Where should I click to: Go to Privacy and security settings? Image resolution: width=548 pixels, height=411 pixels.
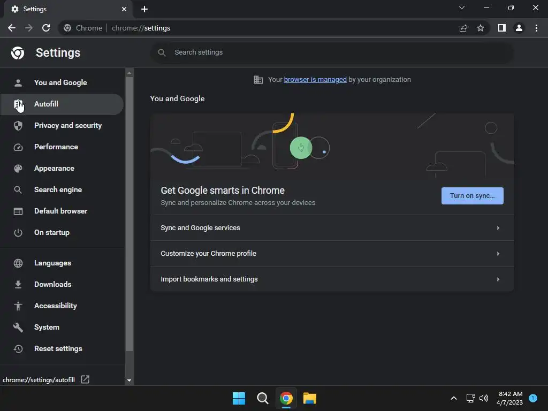coord(62,125)
